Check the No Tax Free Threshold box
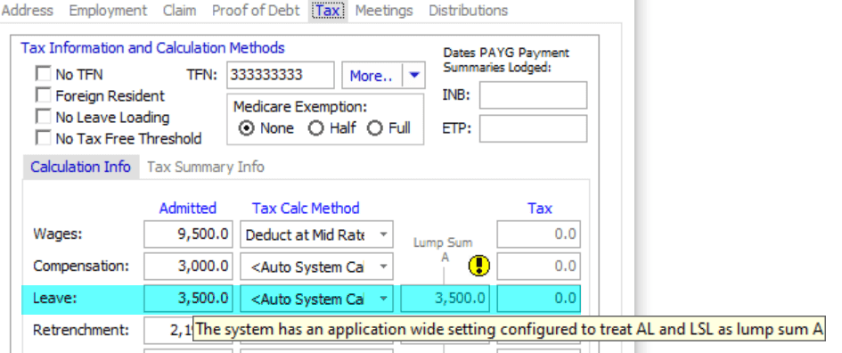This screenshot has width=842, height=353. click(43, 138)
